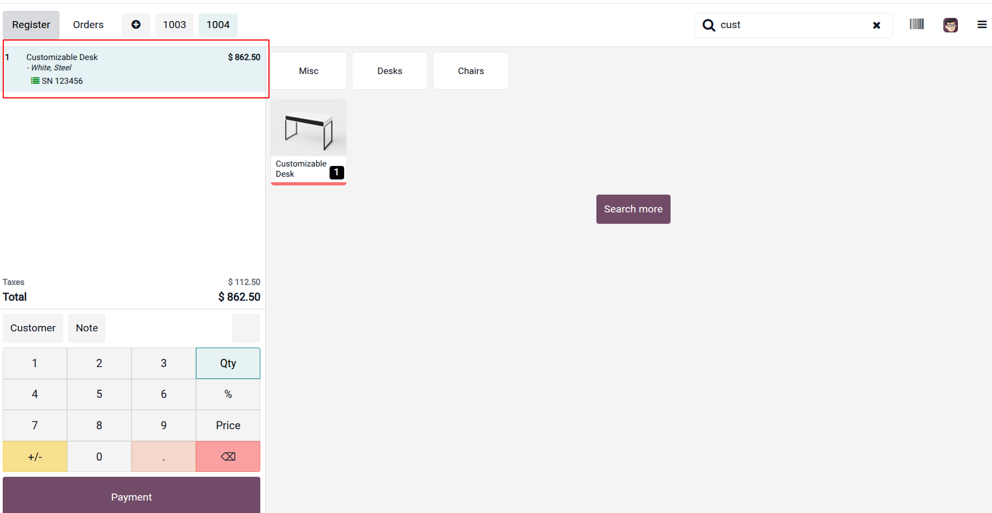
Task: Tap numpad key 0
Action: click(99, 456)
